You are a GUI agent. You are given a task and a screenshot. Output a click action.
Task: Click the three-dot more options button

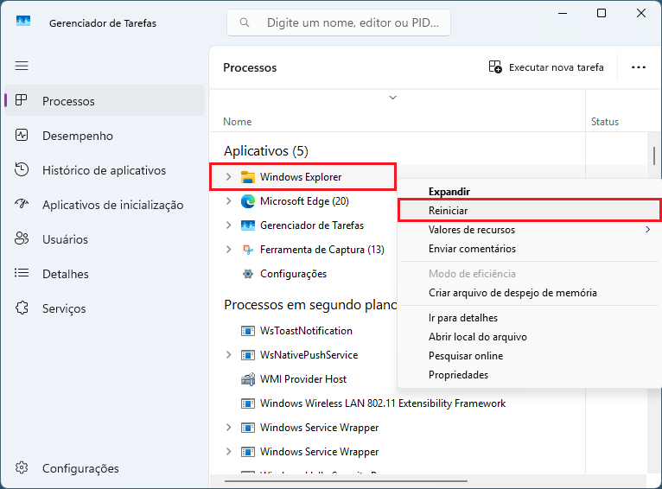(x=639, y=67)
